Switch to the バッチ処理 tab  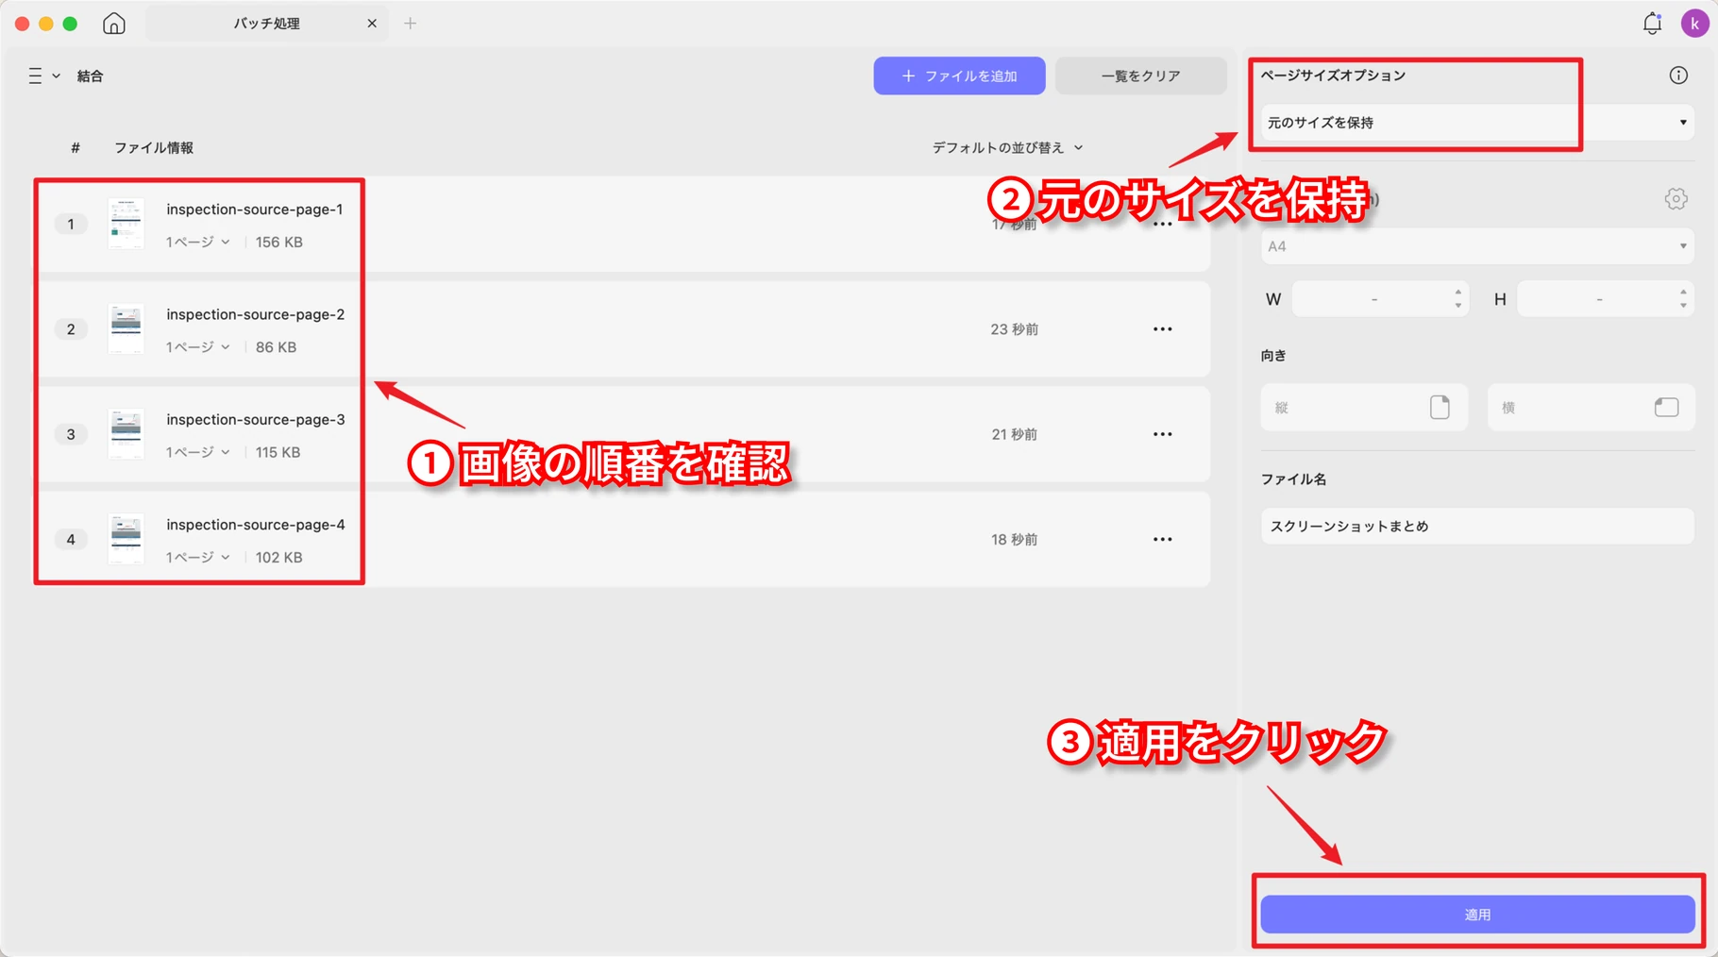(x=266, y=24)
